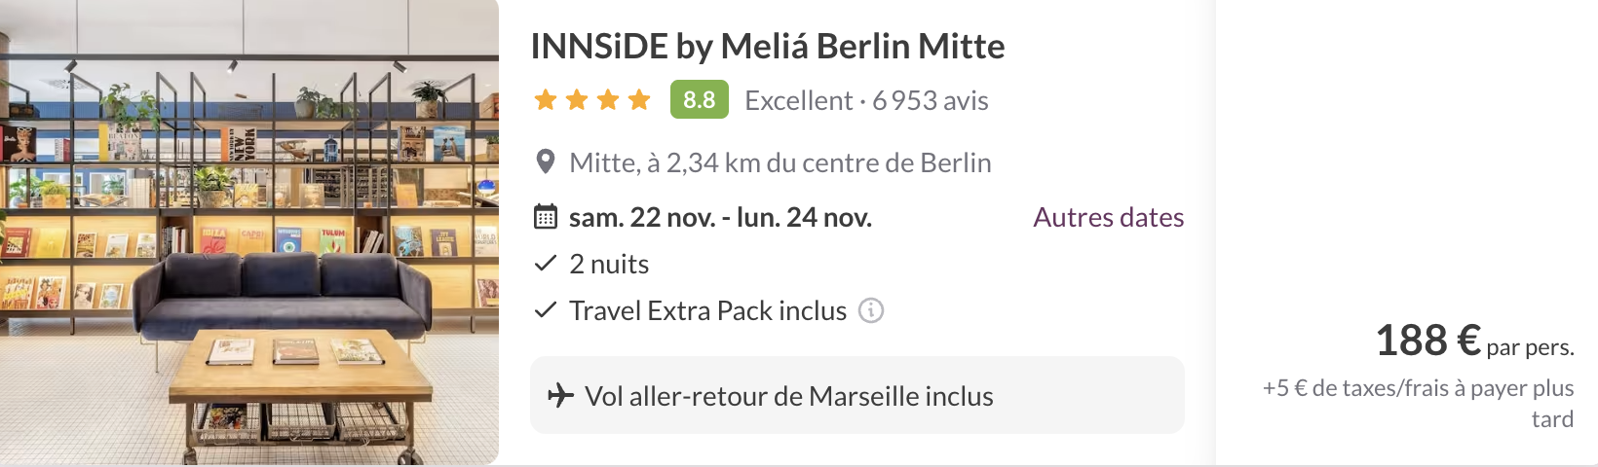Click the Travel Extra Pack inclus label

pyautogui.click(x=707, y=310)
